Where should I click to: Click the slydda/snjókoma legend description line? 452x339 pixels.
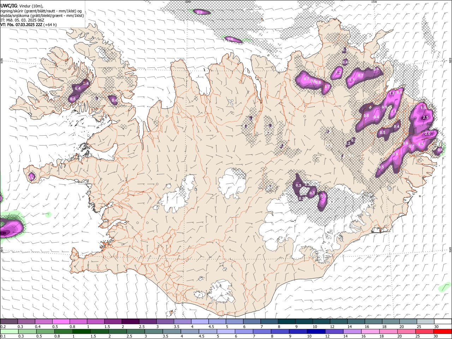[42, 16]
